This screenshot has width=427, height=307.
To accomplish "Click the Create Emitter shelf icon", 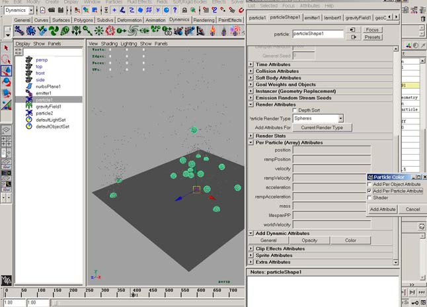I will (31, 31).
